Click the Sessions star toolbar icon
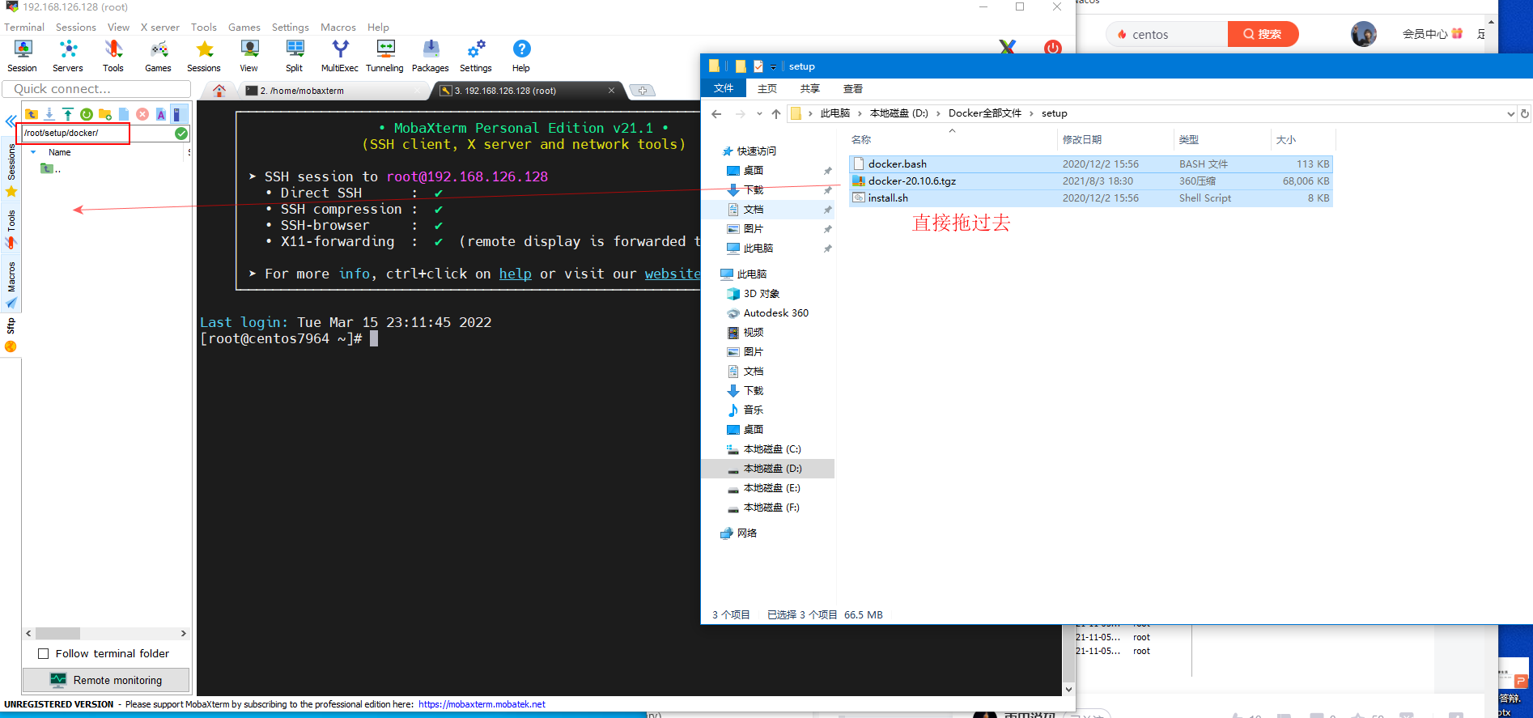 [x=204, y=56]
